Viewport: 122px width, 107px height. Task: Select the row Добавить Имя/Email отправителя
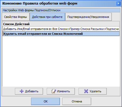tap(61, 29)
